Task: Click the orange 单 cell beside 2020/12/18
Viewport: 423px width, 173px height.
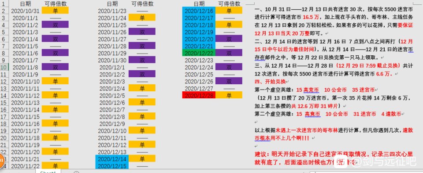Action: coord(229,25)
